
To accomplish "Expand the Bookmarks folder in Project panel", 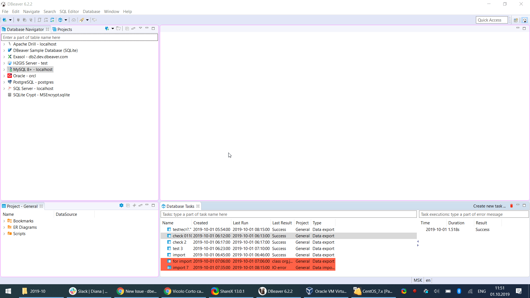I will [x=4, y=221].
